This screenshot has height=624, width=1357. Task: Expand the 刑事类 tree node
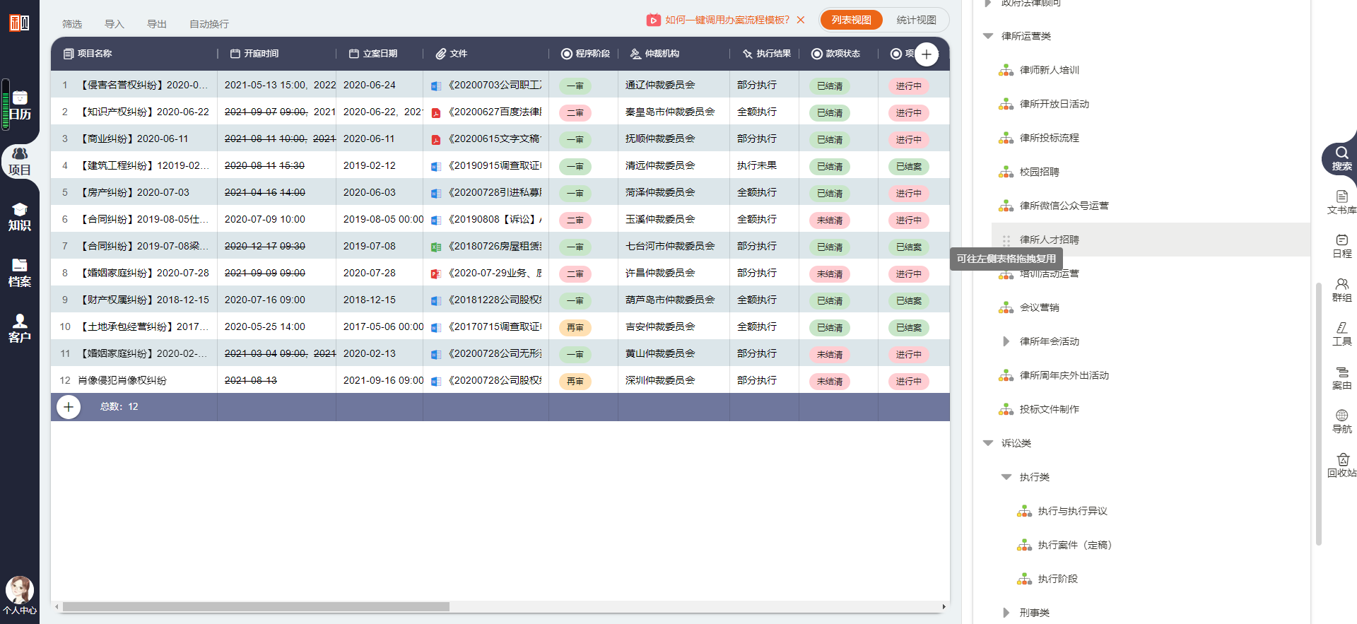(1006, 613)
